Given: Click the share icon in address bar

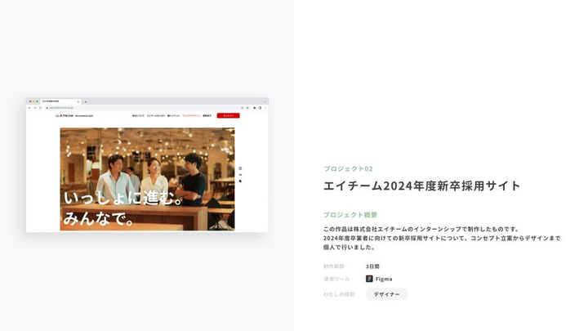Looking at the screenshot, I should [x=242, y=108].
